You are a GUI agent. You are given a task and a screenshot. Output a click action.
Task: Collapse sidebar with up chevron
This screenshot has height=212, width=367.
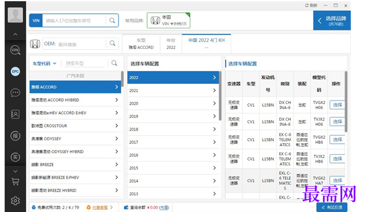coord(15,35)
